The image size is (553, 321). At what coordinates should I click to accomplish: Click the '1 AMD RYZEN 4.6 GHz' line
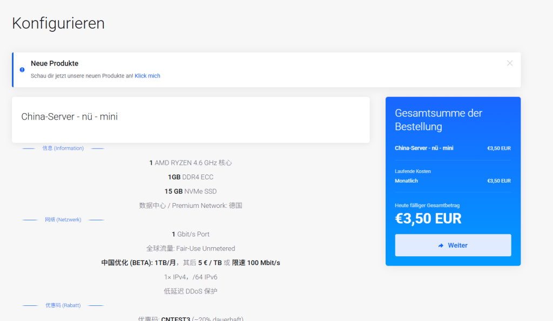(191, 163)
